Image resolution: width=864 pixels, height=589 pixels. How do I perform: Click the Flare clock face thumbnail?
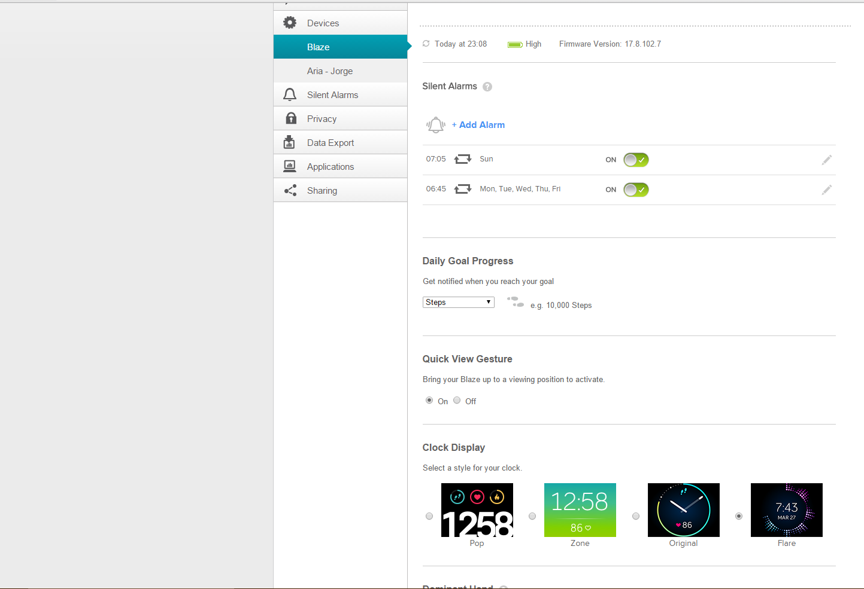pos(787,510)
